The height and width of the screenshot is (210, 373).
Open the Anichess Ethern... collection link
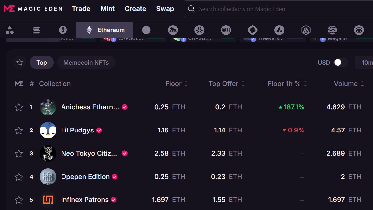click(x=90, y=107)
